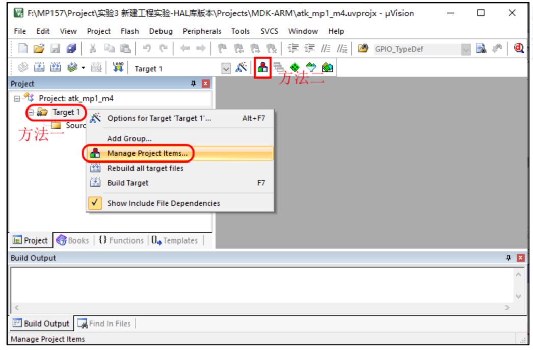
Task: Navigate backwards with left arrow icon
Action: pos(185,48)
